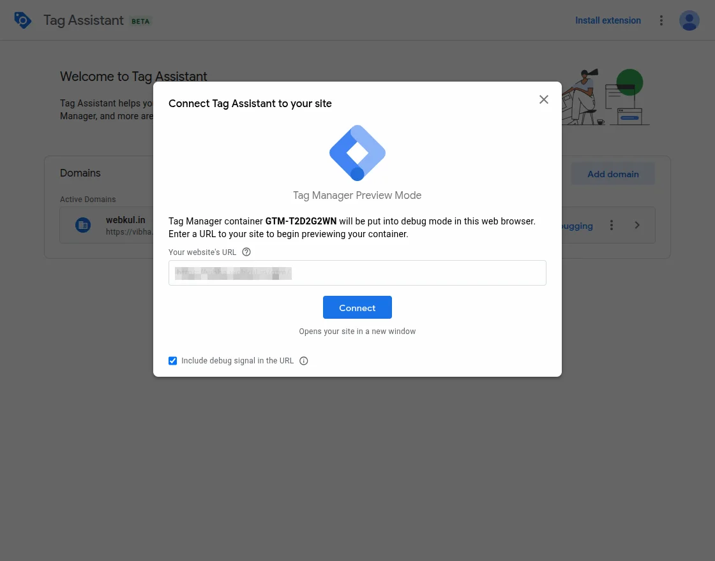Viewport: 715px width, 561px height.
Task: Open the account profile avatar
Action: tap(689, 20)
